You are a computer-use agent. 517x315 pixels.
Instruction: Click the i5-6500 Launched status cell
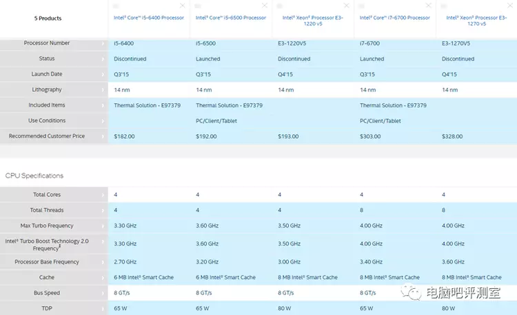point(208,59)
